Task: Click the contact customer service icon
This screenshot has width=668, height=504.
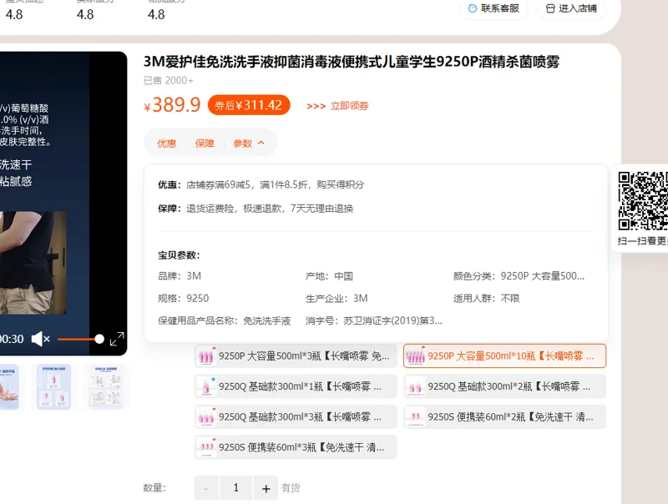Action: coord(472,8)
